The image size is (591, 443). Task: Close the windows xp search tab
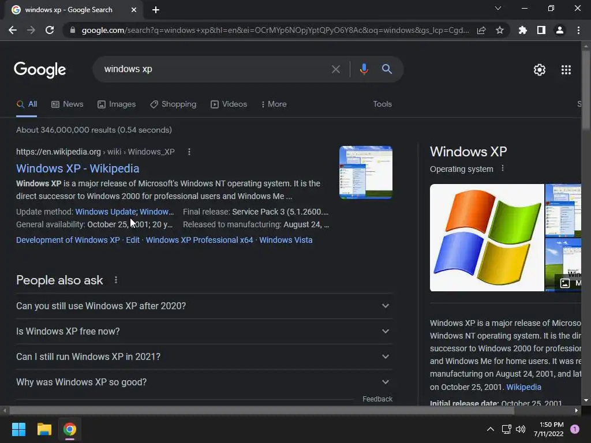pos(134,10)
